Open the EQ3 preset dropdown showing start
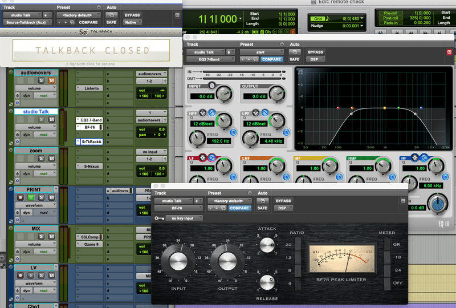 262,52
